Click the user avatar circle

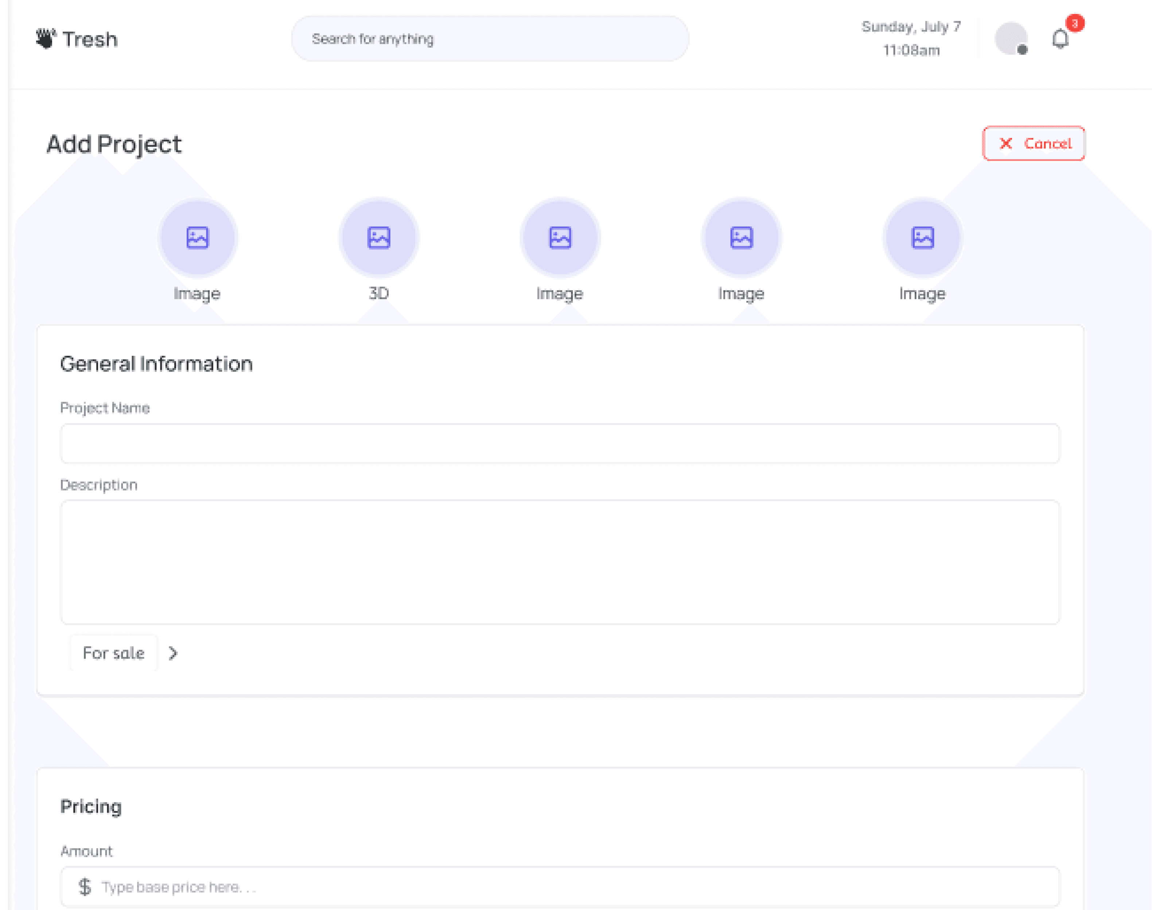[1010, 38]
